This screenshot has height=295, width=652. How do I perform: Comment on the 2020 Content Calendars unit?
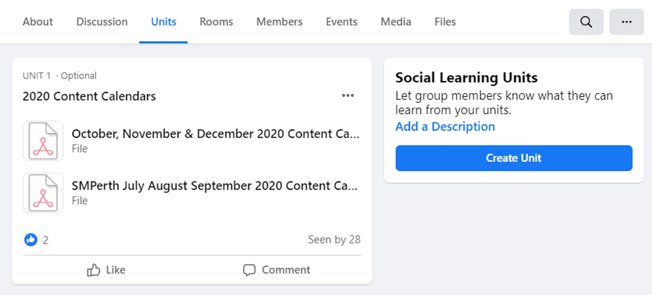point(277,270)
